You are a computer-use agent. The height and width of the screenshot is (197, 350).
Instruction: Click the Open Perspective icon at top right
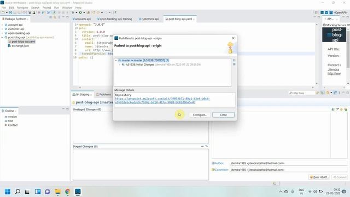point(316,13)
